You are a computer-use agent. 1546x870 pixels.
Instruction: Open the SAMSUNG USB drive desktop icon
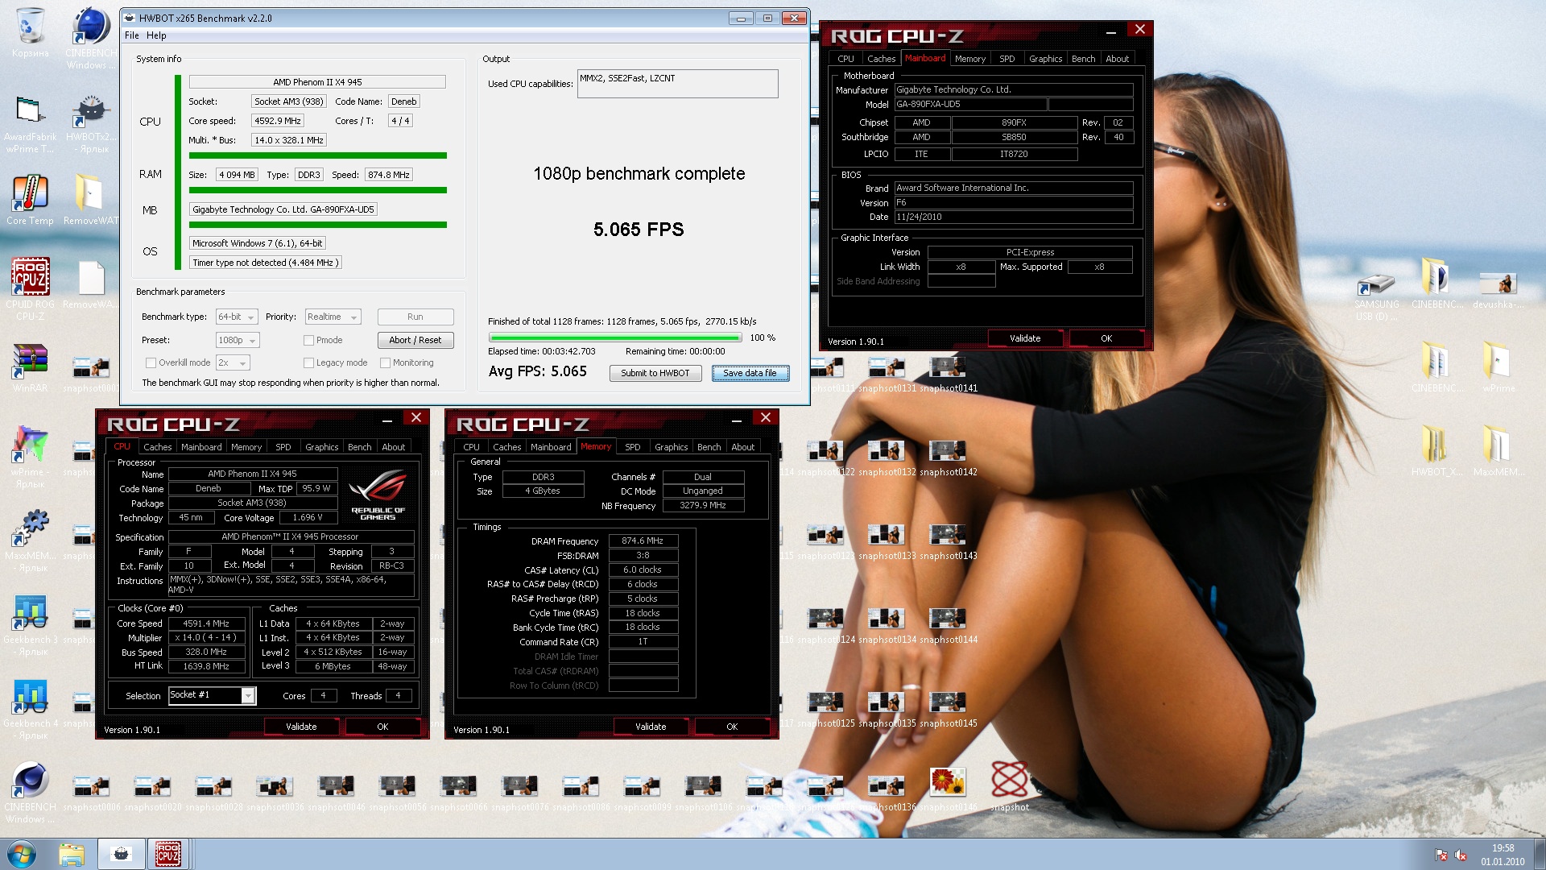click(x=1376, y=296)
